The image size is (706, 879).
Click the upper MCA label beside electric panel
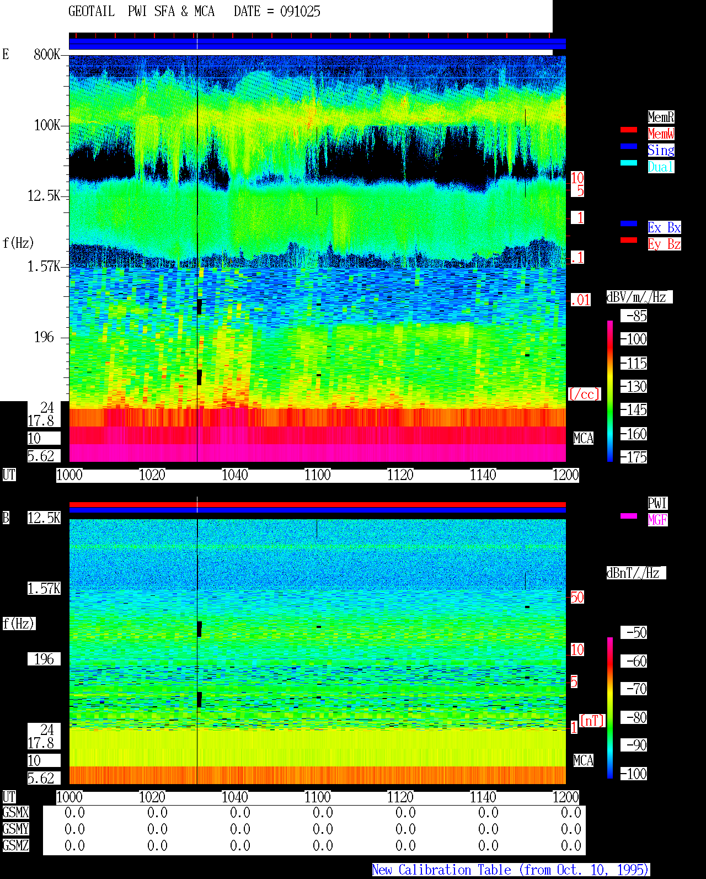(x=584, y=439)
